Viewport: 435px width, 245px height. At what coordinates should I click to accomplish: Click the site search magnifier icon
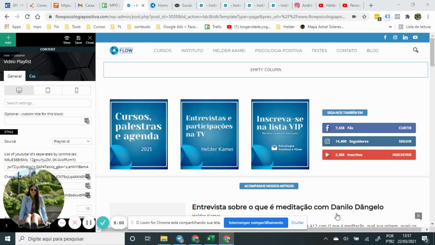point(416,50)
